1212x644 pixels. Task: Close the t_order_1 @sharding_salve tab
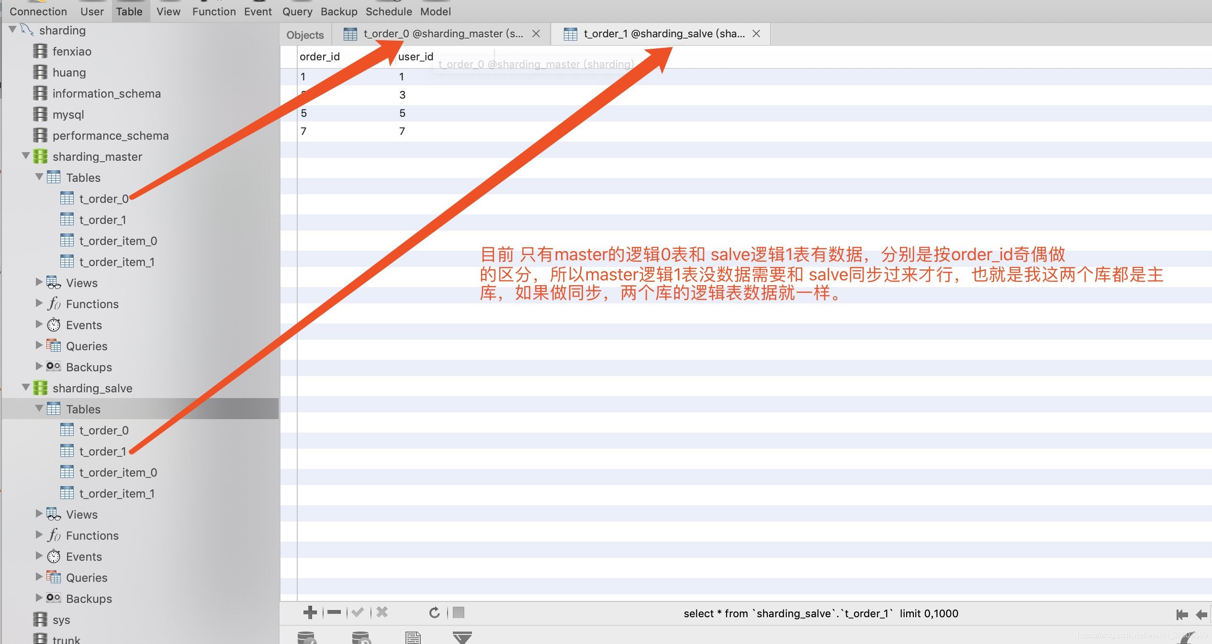point(756,33)
